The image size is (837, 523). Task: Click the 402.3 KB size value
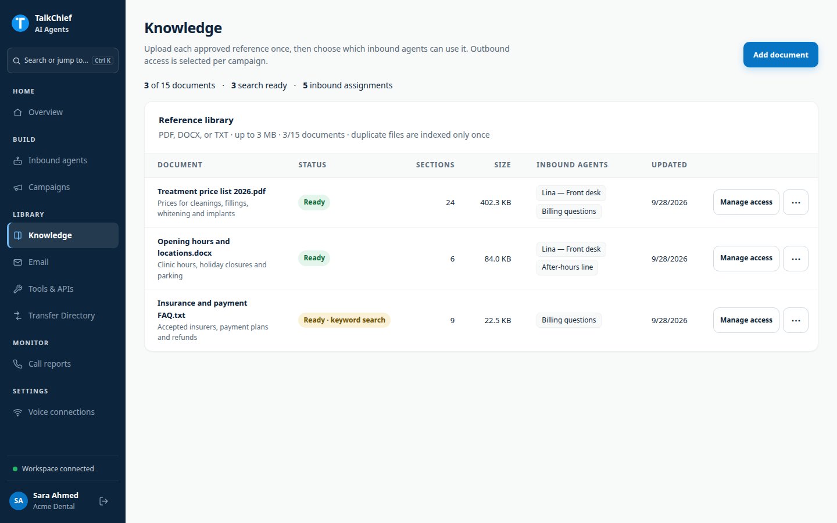(495, 202)
